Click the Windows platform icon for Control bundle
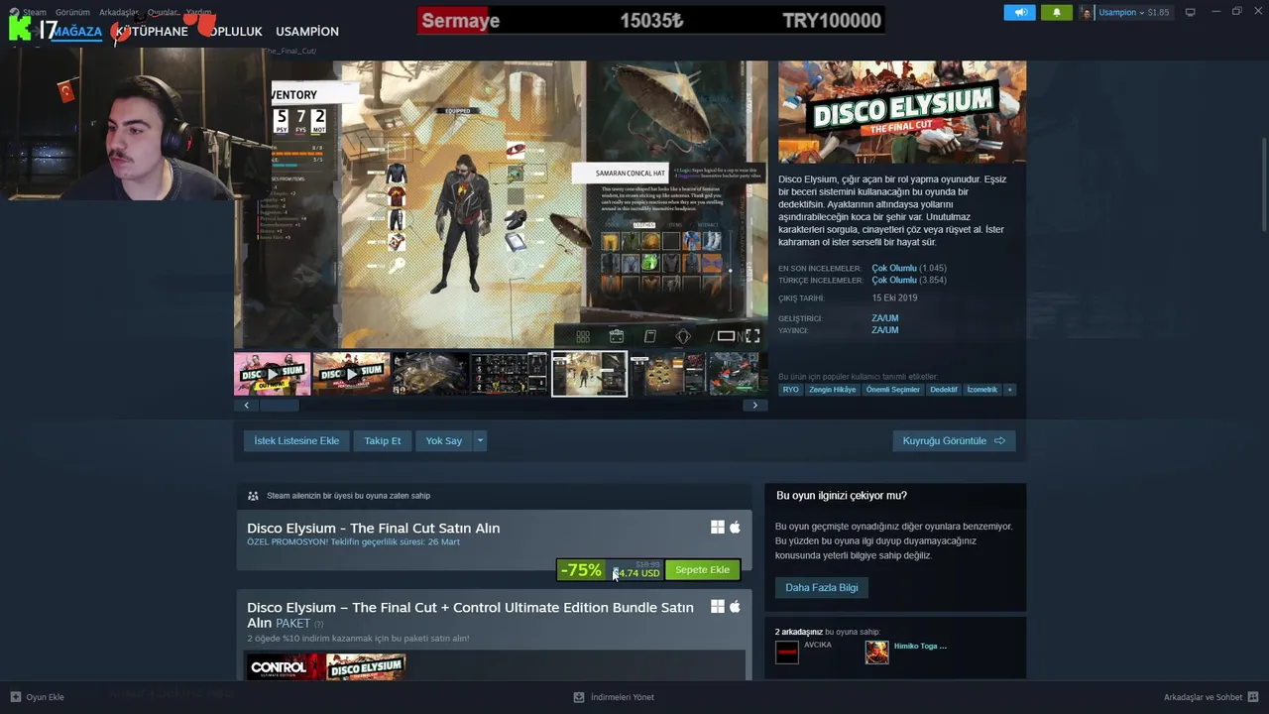The width and height of the screenshot is (1269, 714). coord(718,607)
